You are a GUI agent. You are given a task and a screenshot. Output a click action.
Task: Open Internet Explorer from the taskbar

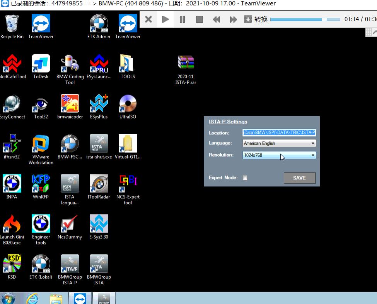click(32, 299)
